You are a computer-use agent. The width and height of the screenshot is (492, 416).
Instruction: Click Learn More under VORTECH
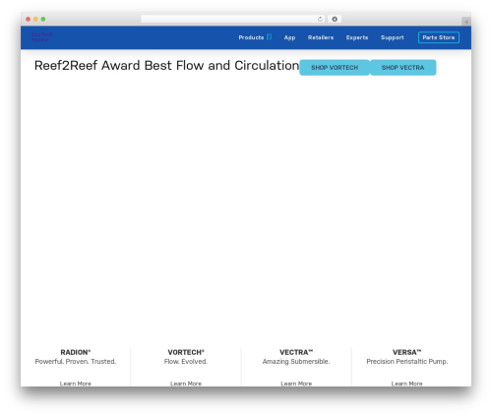[186, 384]
